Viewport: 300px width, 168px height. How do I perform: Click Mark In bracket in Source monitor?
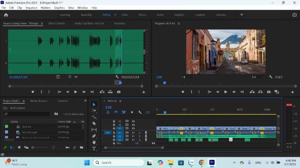[x=41, y=92]
